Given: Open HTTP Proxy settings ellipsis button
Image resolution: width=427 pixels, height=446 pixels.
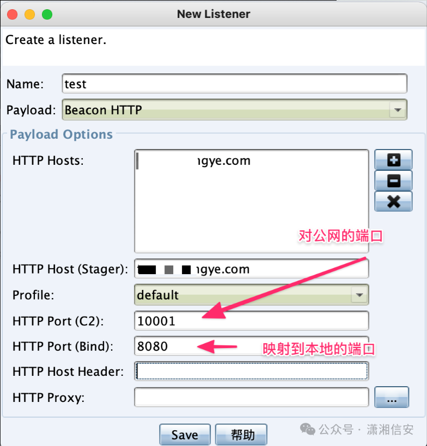Looking at the screenshot, I should click(x=392, y=397).
